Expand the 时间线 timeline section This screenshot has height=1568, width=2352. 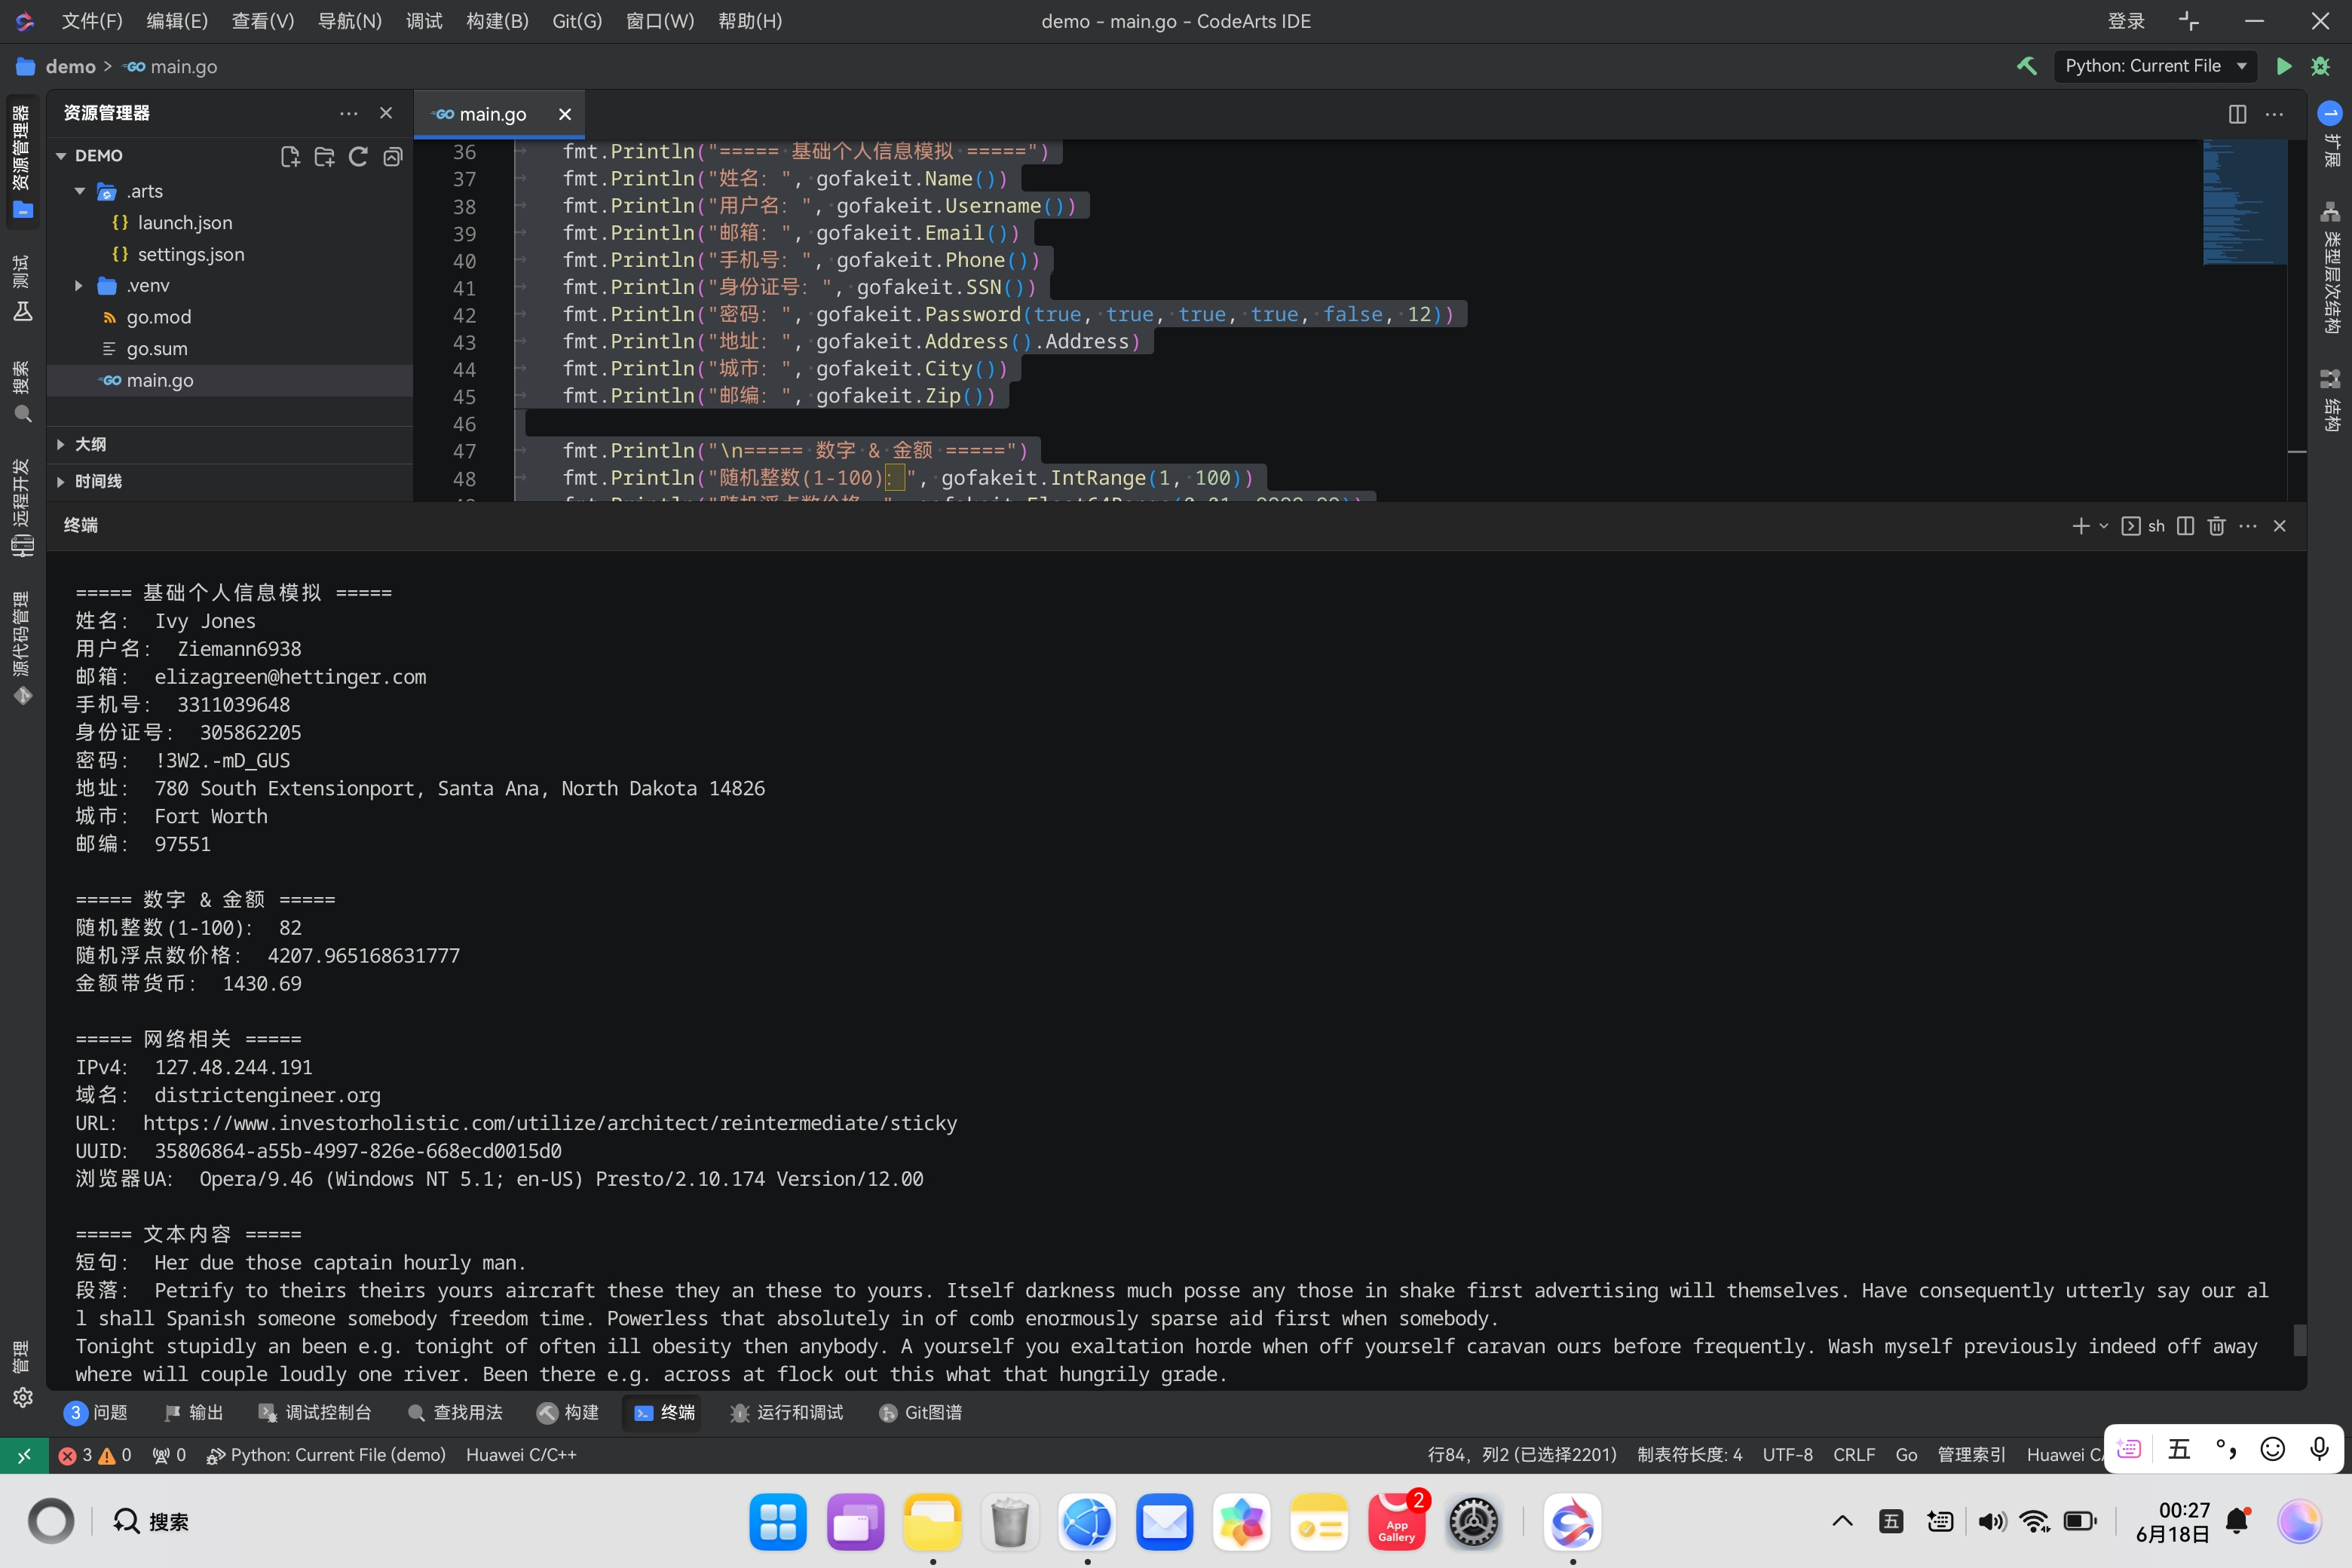point(61,481)
